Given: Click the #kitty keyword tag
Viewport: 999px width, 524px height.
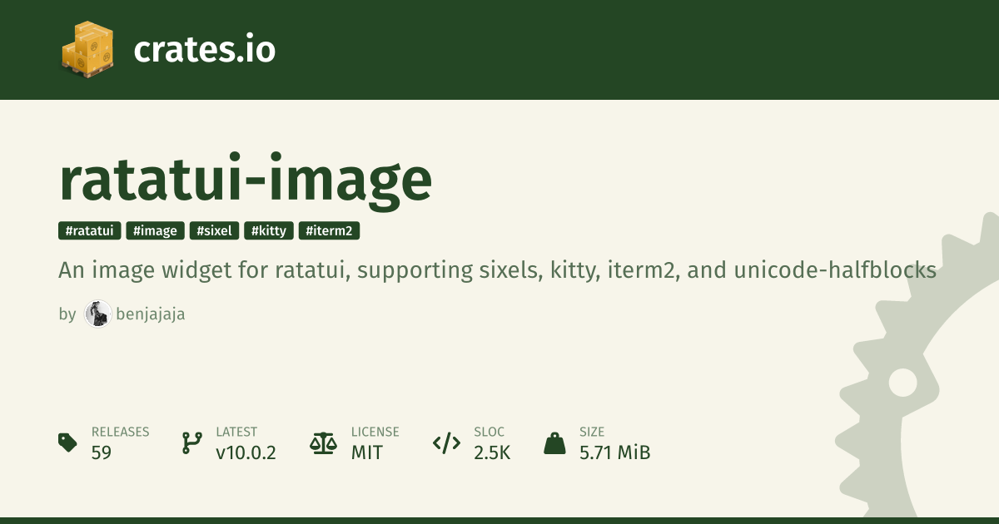Looking at the screenshot, I should coord(269,230).
